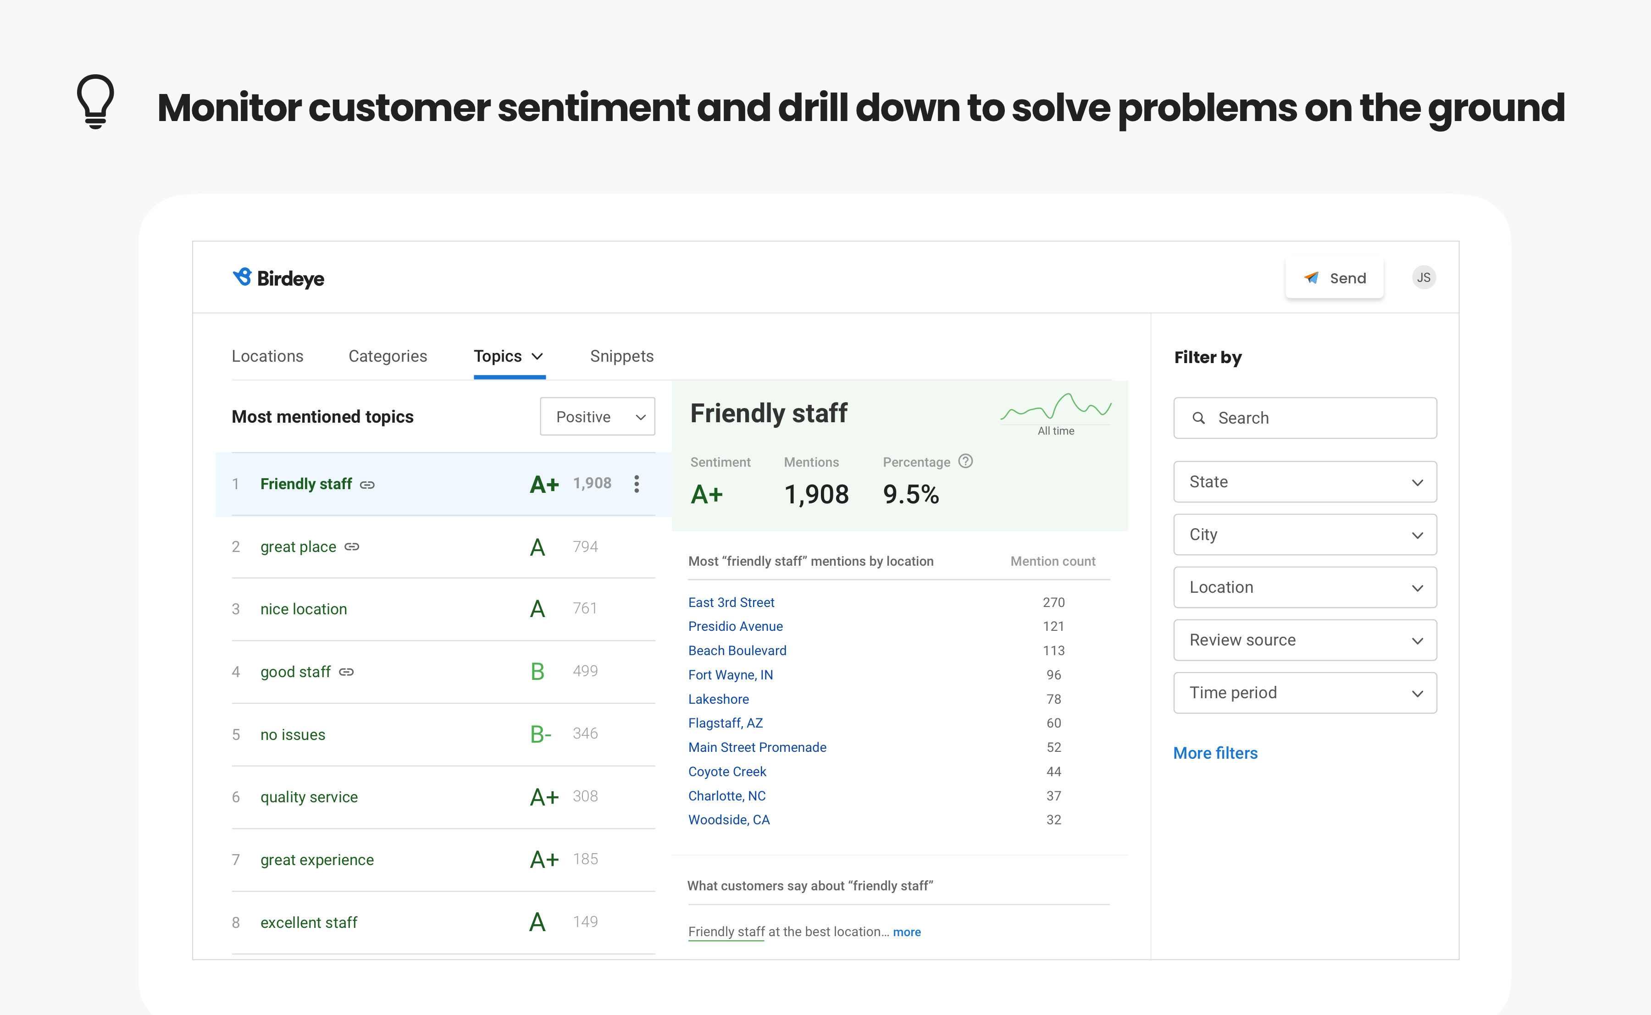Click the More filters link

point(1215,752)
